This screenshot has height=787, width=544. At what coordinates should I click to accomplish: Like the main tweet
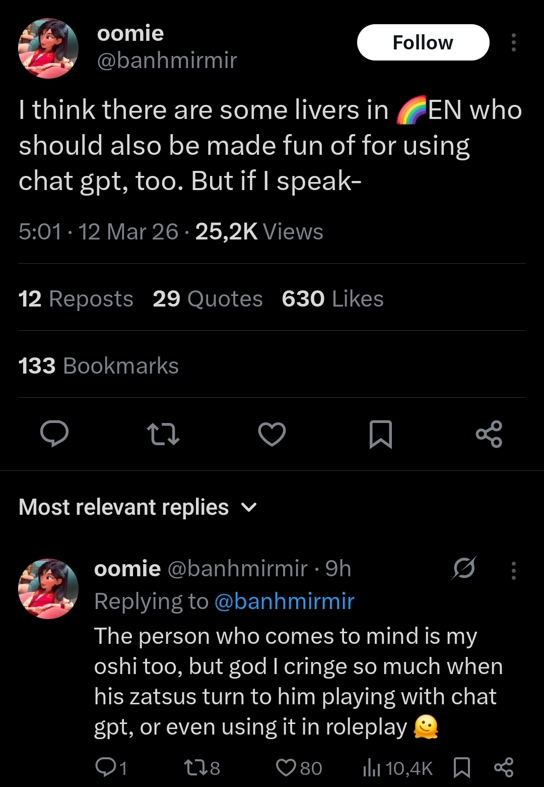click(x=271, y=434)
